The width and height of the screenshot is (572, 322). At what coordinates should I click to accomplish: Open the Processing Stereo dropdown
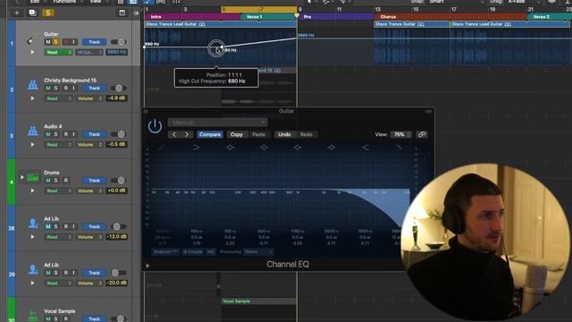(x=258, y=252)
